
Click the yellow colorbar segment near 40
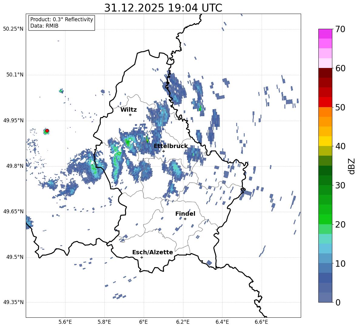pos(325,141)
